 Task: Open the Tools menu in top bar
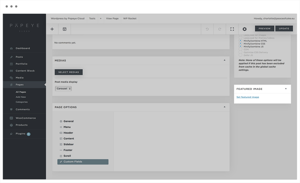tap(92, 18)
